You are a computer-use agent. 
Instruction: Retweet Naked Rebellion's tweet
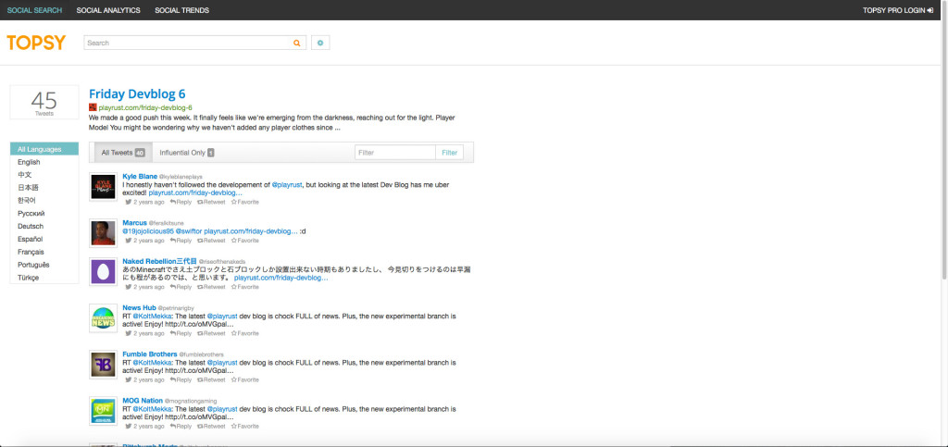pos(211,287)
